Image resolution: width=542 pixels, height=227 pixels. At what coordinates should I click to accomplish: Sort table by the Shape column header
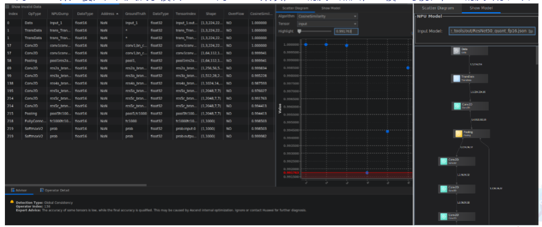point(211,14)
